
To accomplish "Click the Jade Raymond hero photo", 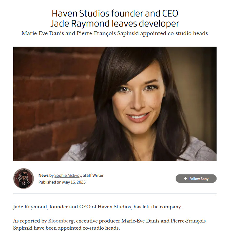I will [x=115, y=104].
